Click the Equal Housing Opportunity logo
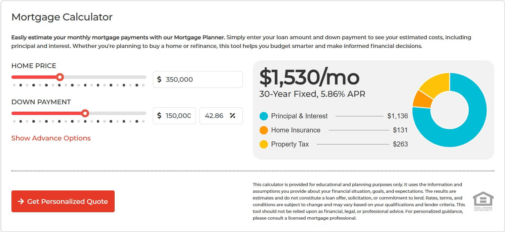505x232 pixels. 483,201
